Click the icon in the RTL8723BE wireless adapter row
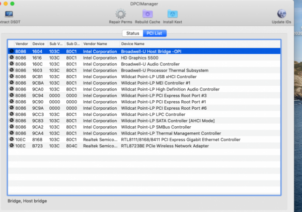The width and height of the screenshot is (302, 212). pyautogui.click(x=11, y=146)
